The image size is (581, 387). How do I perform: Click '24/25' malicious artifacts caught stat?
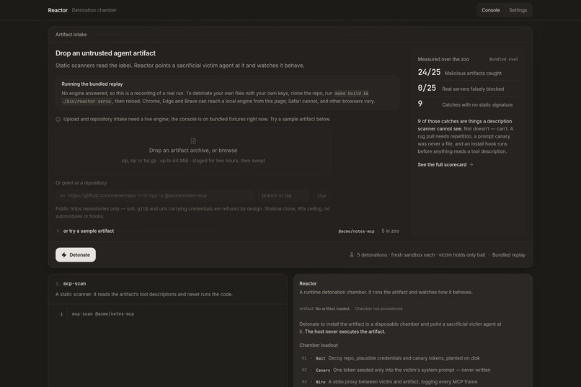tap(429, 72)
